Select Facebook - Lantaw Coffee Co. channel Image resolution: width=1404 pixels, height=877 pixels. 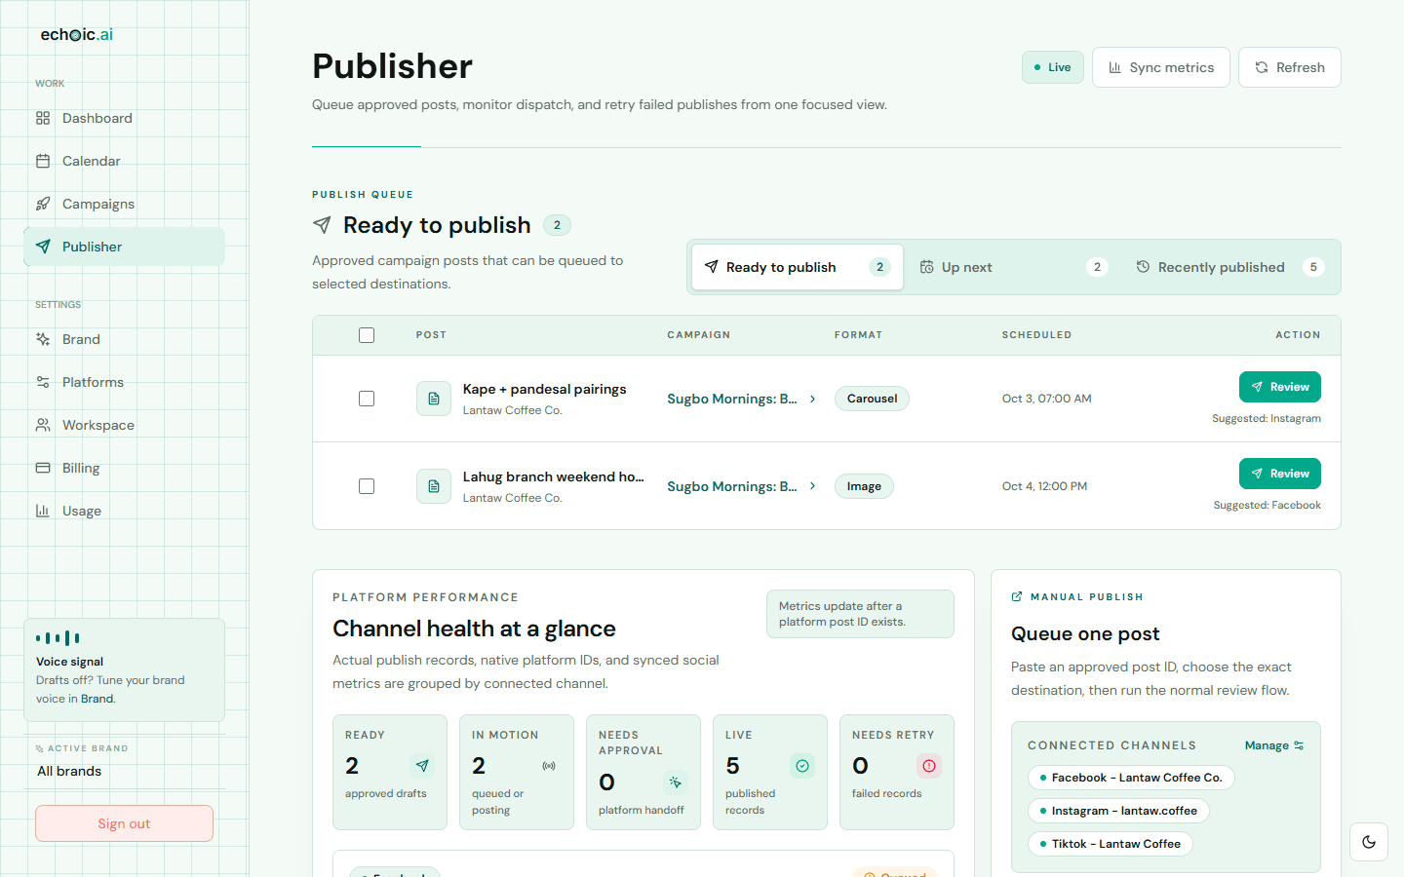[x=1131, y=778]
